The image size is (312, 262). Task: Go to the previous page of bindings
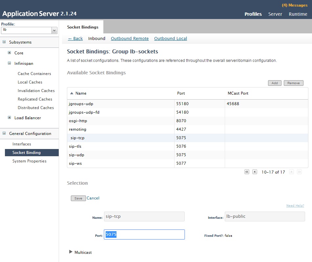[255, 172]
